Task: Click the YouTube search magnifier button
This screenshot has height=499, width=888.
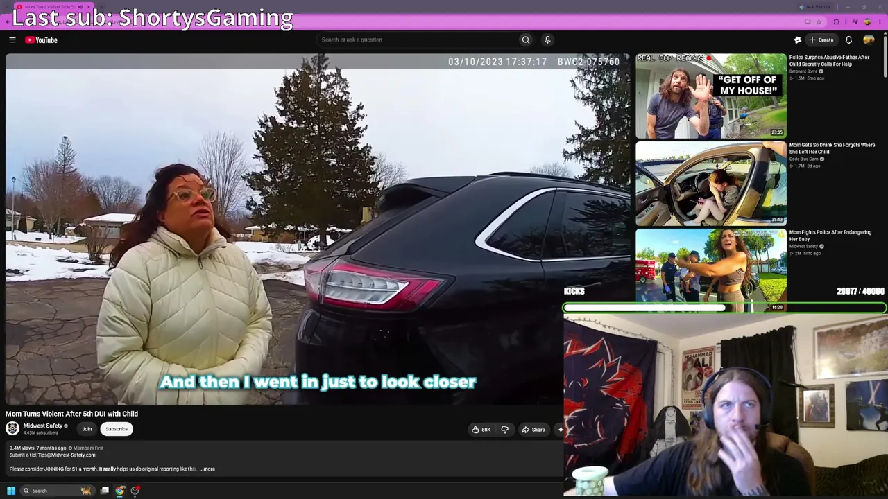Action: [x=526, y=40]
